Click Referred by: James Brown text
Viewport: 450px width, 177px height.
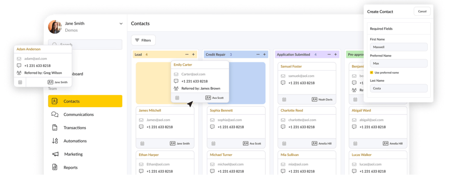coord(201,88)
